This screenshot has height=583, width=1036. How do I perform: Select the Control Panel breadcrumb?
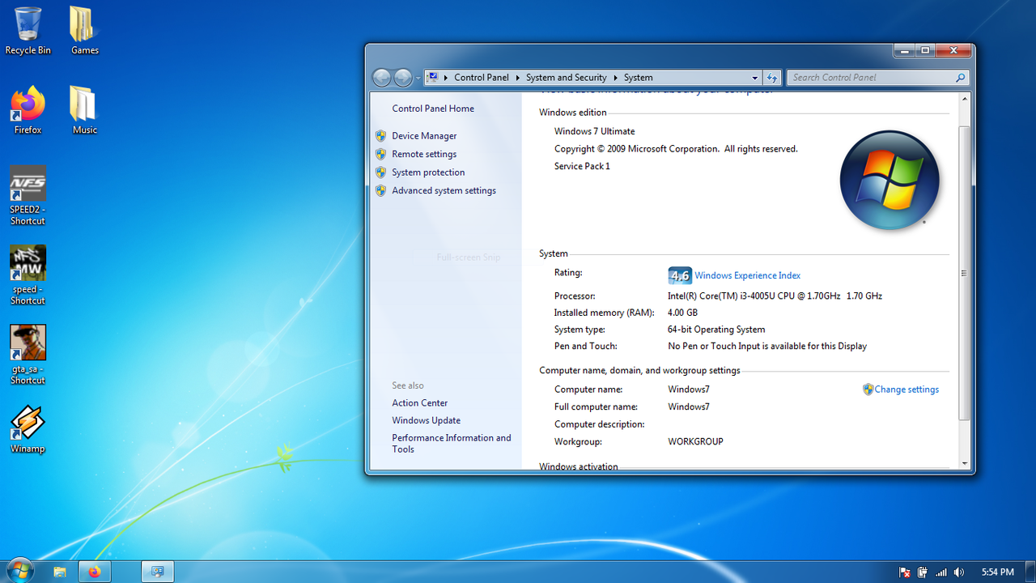click(x=482, y=78)
